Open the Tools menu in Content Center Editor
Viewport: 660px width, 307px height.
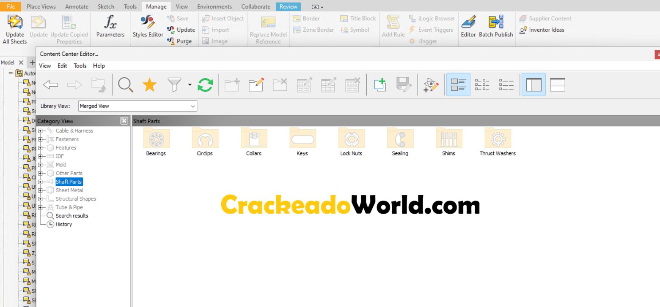coord(80,66)
